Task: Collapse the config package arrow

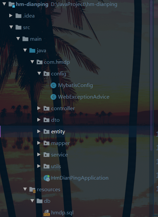Action: point(39,73)
